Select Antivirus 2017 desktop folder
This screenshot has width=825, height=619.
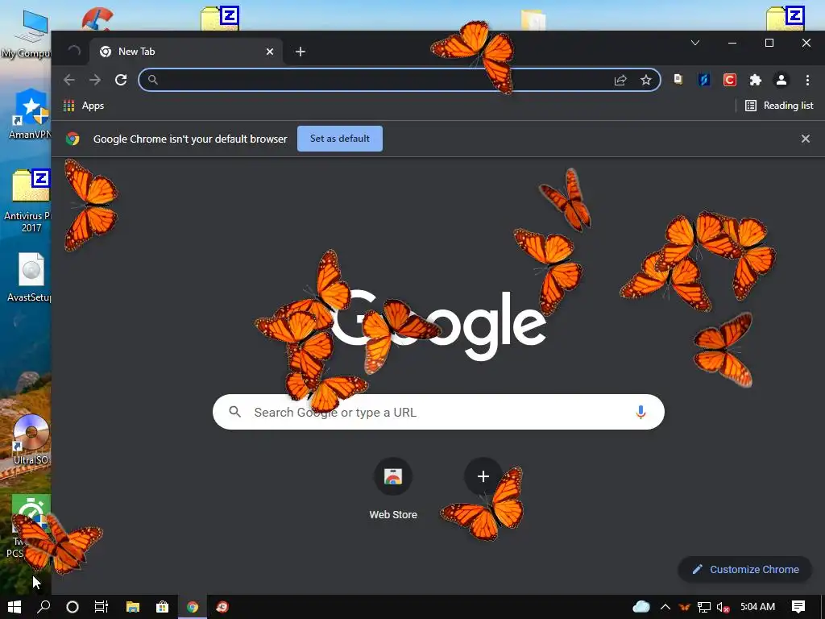(27, 201)
